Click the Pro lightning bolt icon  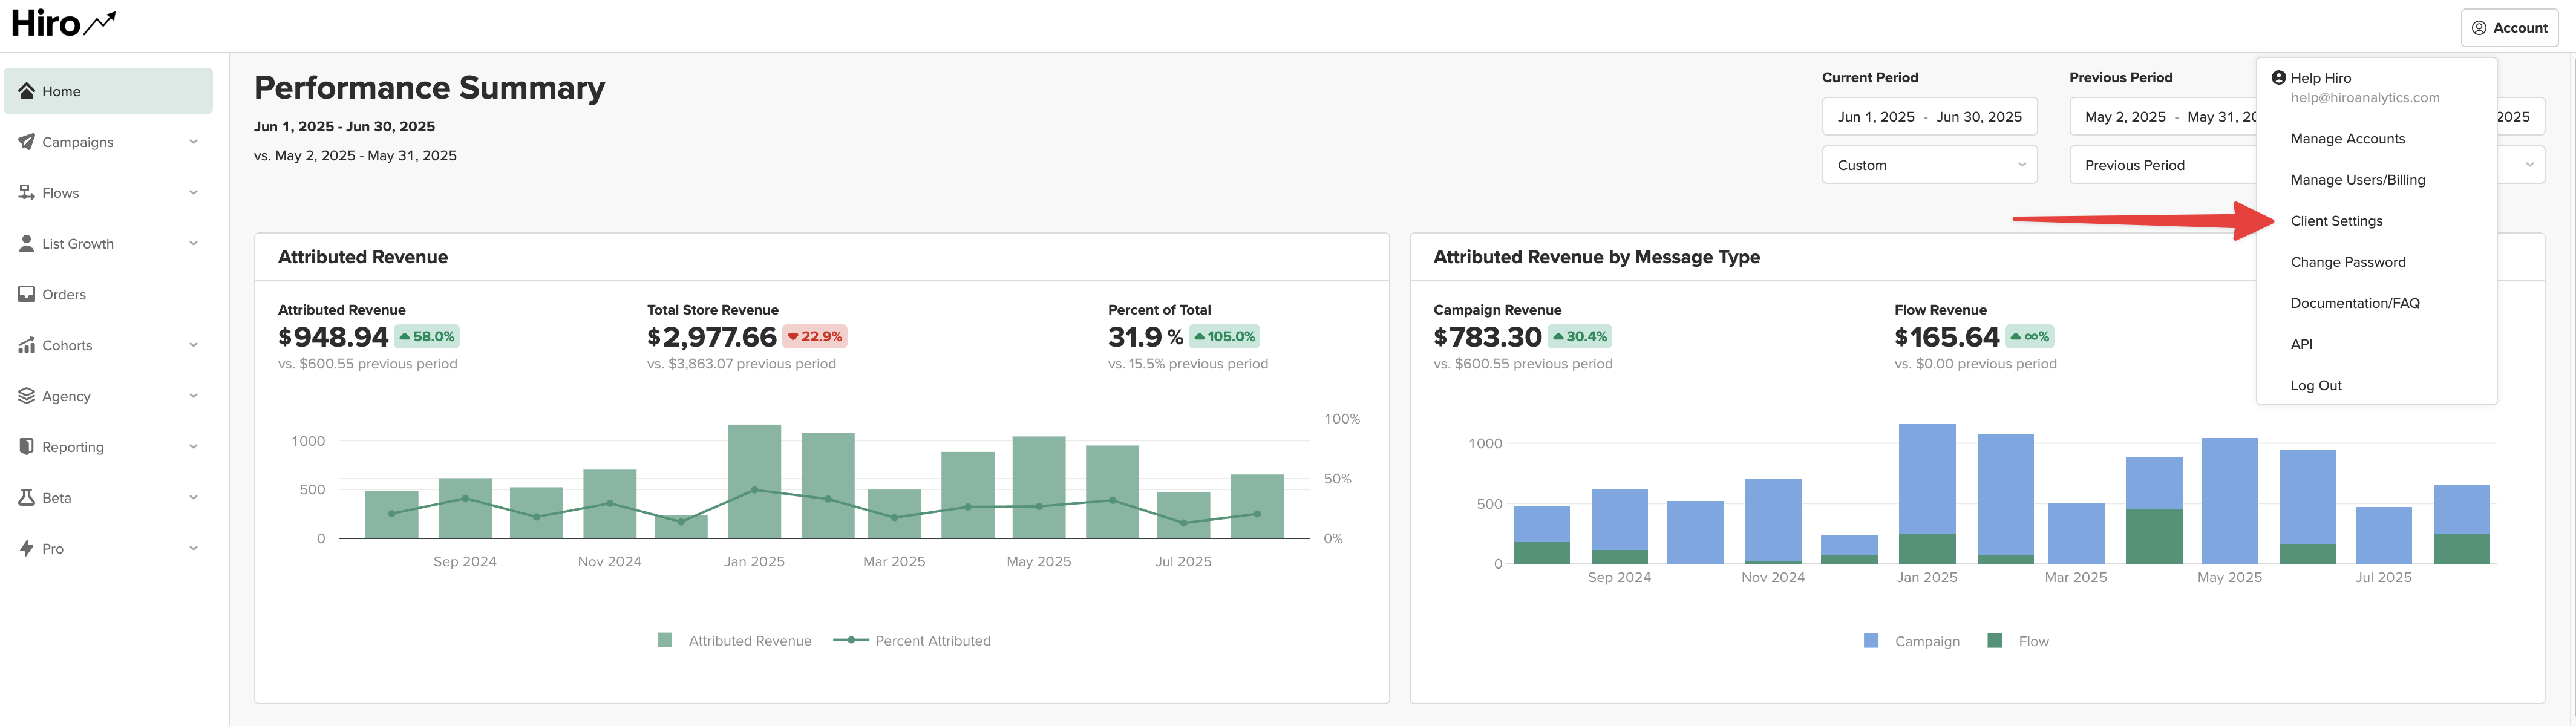27,548
